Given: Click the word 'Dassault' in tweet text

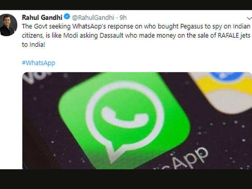Looking at the screenshot, I should tap(112, 36).
